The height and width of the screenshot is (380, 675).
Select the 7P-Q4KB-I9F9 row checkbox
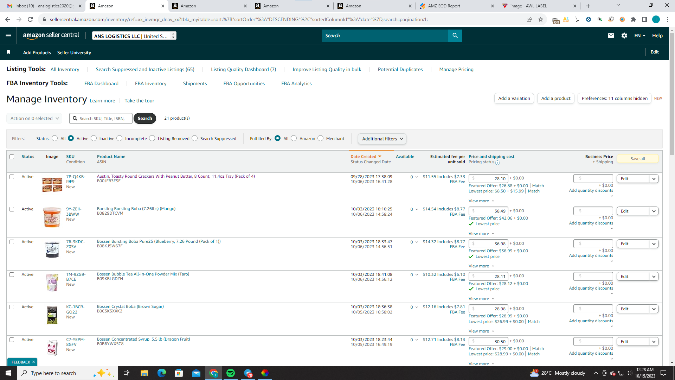click(x=12, y=177)
